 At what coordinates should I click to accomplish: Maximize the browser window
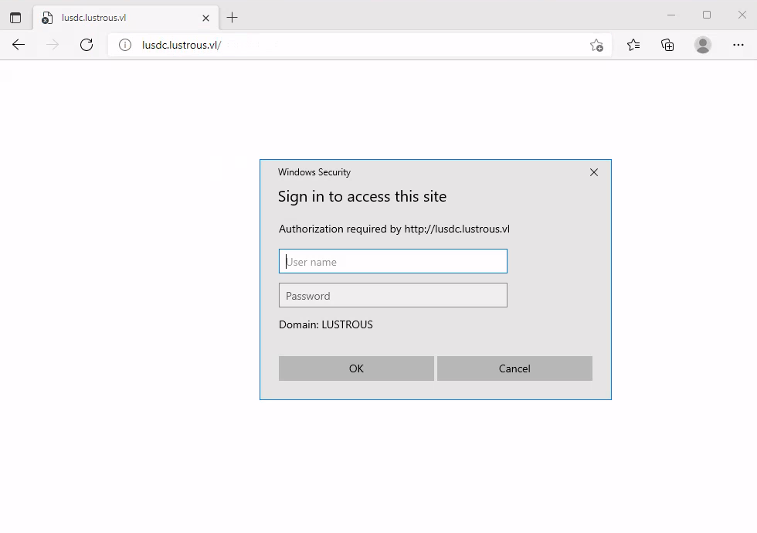pos(707,15)
